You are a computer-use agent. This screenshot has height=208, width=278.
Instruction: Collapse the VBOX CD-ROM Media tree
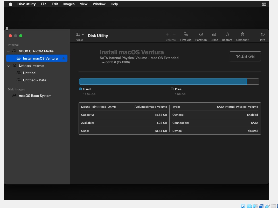point(9,51)
